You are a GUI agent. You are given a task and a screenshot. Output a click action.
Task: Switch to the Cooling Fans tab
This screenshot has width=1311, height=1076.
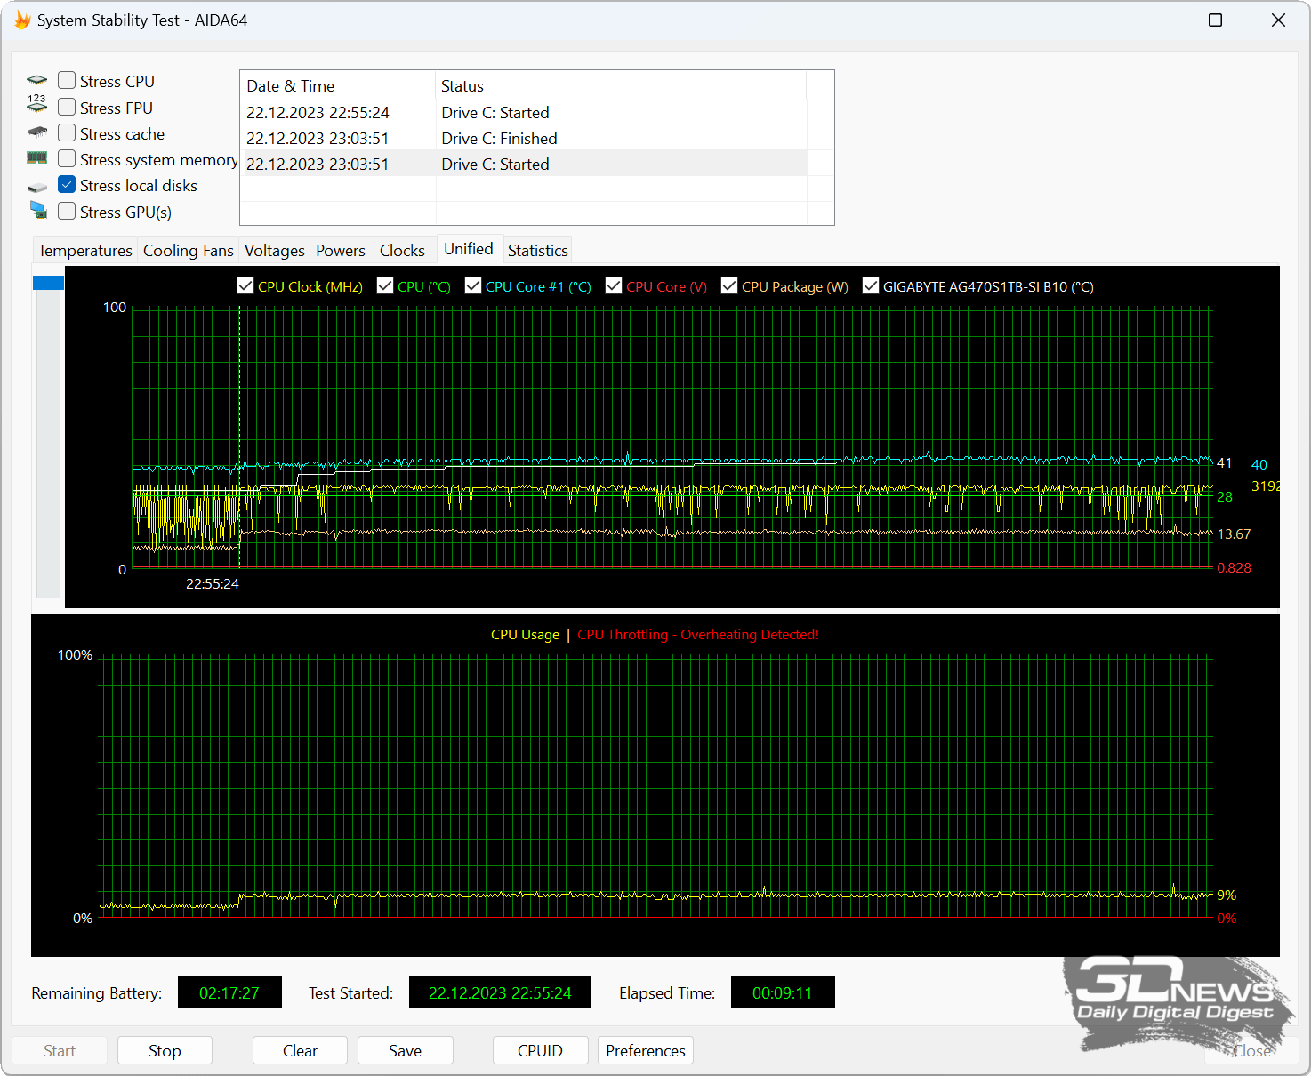click(189, 251)
